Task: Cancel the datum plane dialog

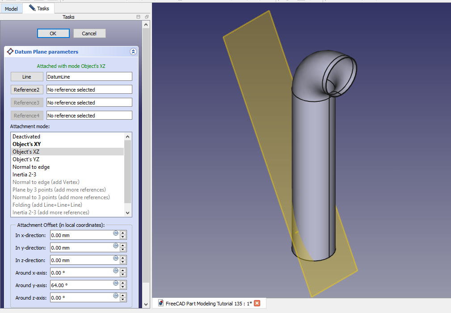Action: click(89, 33)
